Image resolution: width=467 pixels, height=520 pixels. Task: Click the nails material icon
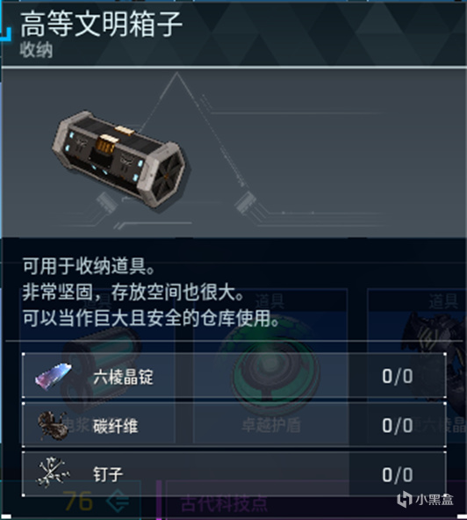(x=53, y=473)
